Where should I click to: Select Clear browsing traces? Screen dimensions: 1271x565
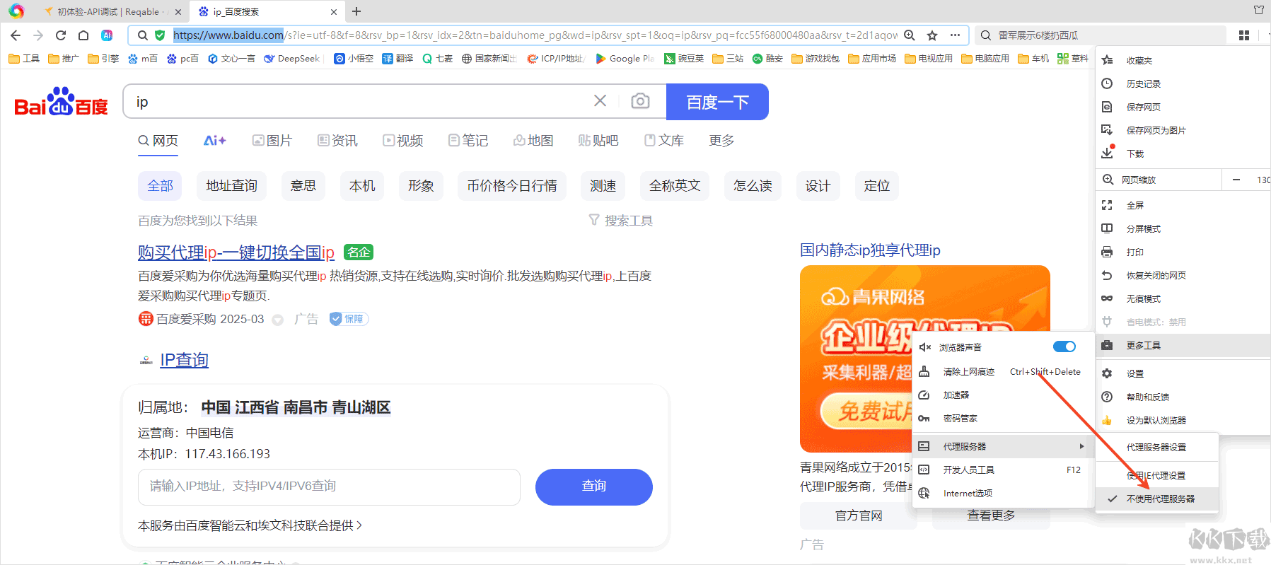[1004, 372]
